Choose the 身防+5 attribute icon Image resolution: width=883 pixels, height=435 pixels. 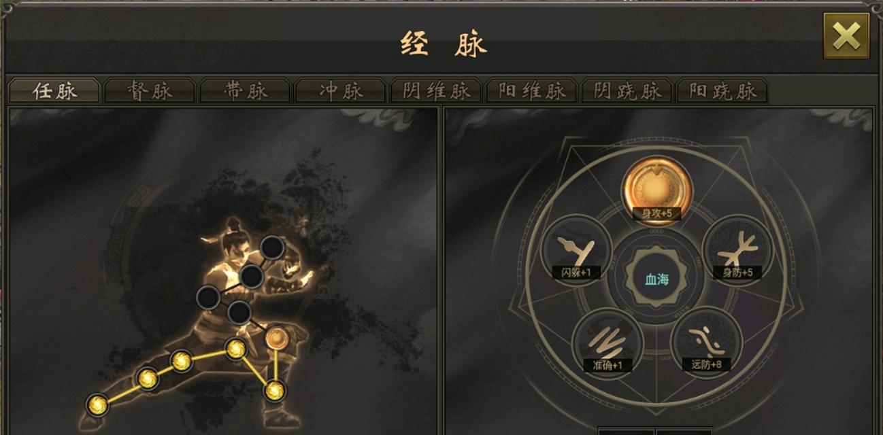click(x=737, y=249)
